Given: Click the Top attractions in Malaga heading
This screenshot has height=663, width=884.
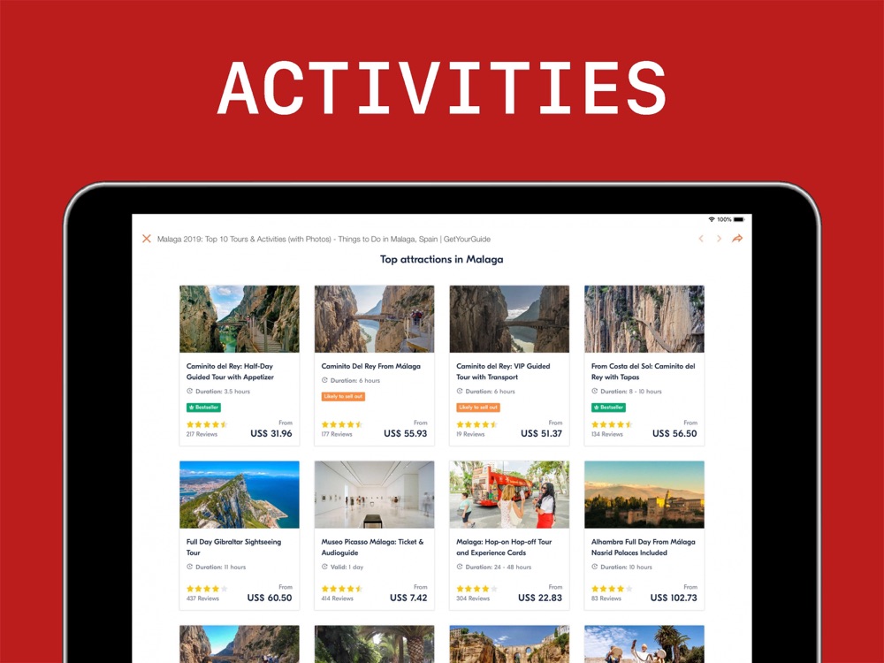Looking at the screenshot, I should [441, 259].
